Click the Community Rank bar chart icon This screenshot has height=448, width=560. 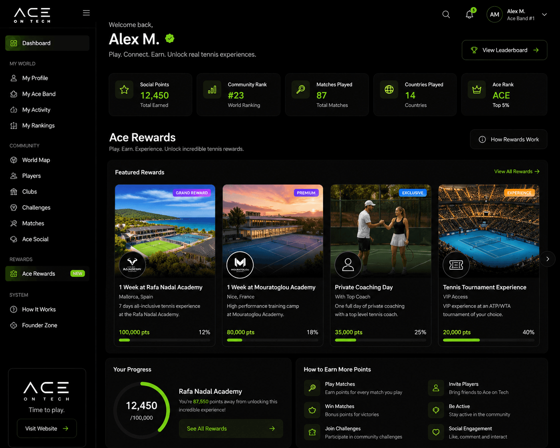point(212,89)
